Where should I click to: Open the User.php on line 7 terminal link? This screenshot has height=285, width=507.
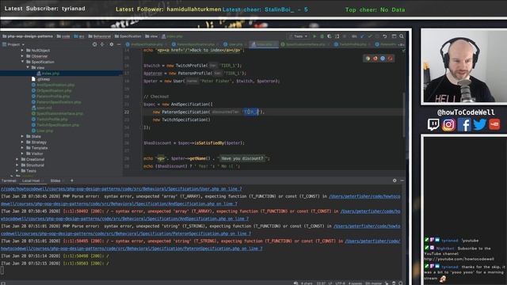[121, 188]
